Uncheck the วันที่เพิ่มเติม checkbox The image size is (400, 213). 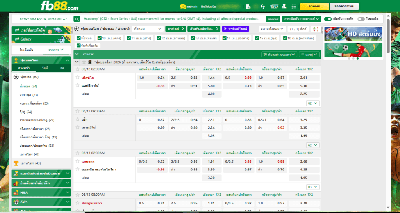(79, 46)
